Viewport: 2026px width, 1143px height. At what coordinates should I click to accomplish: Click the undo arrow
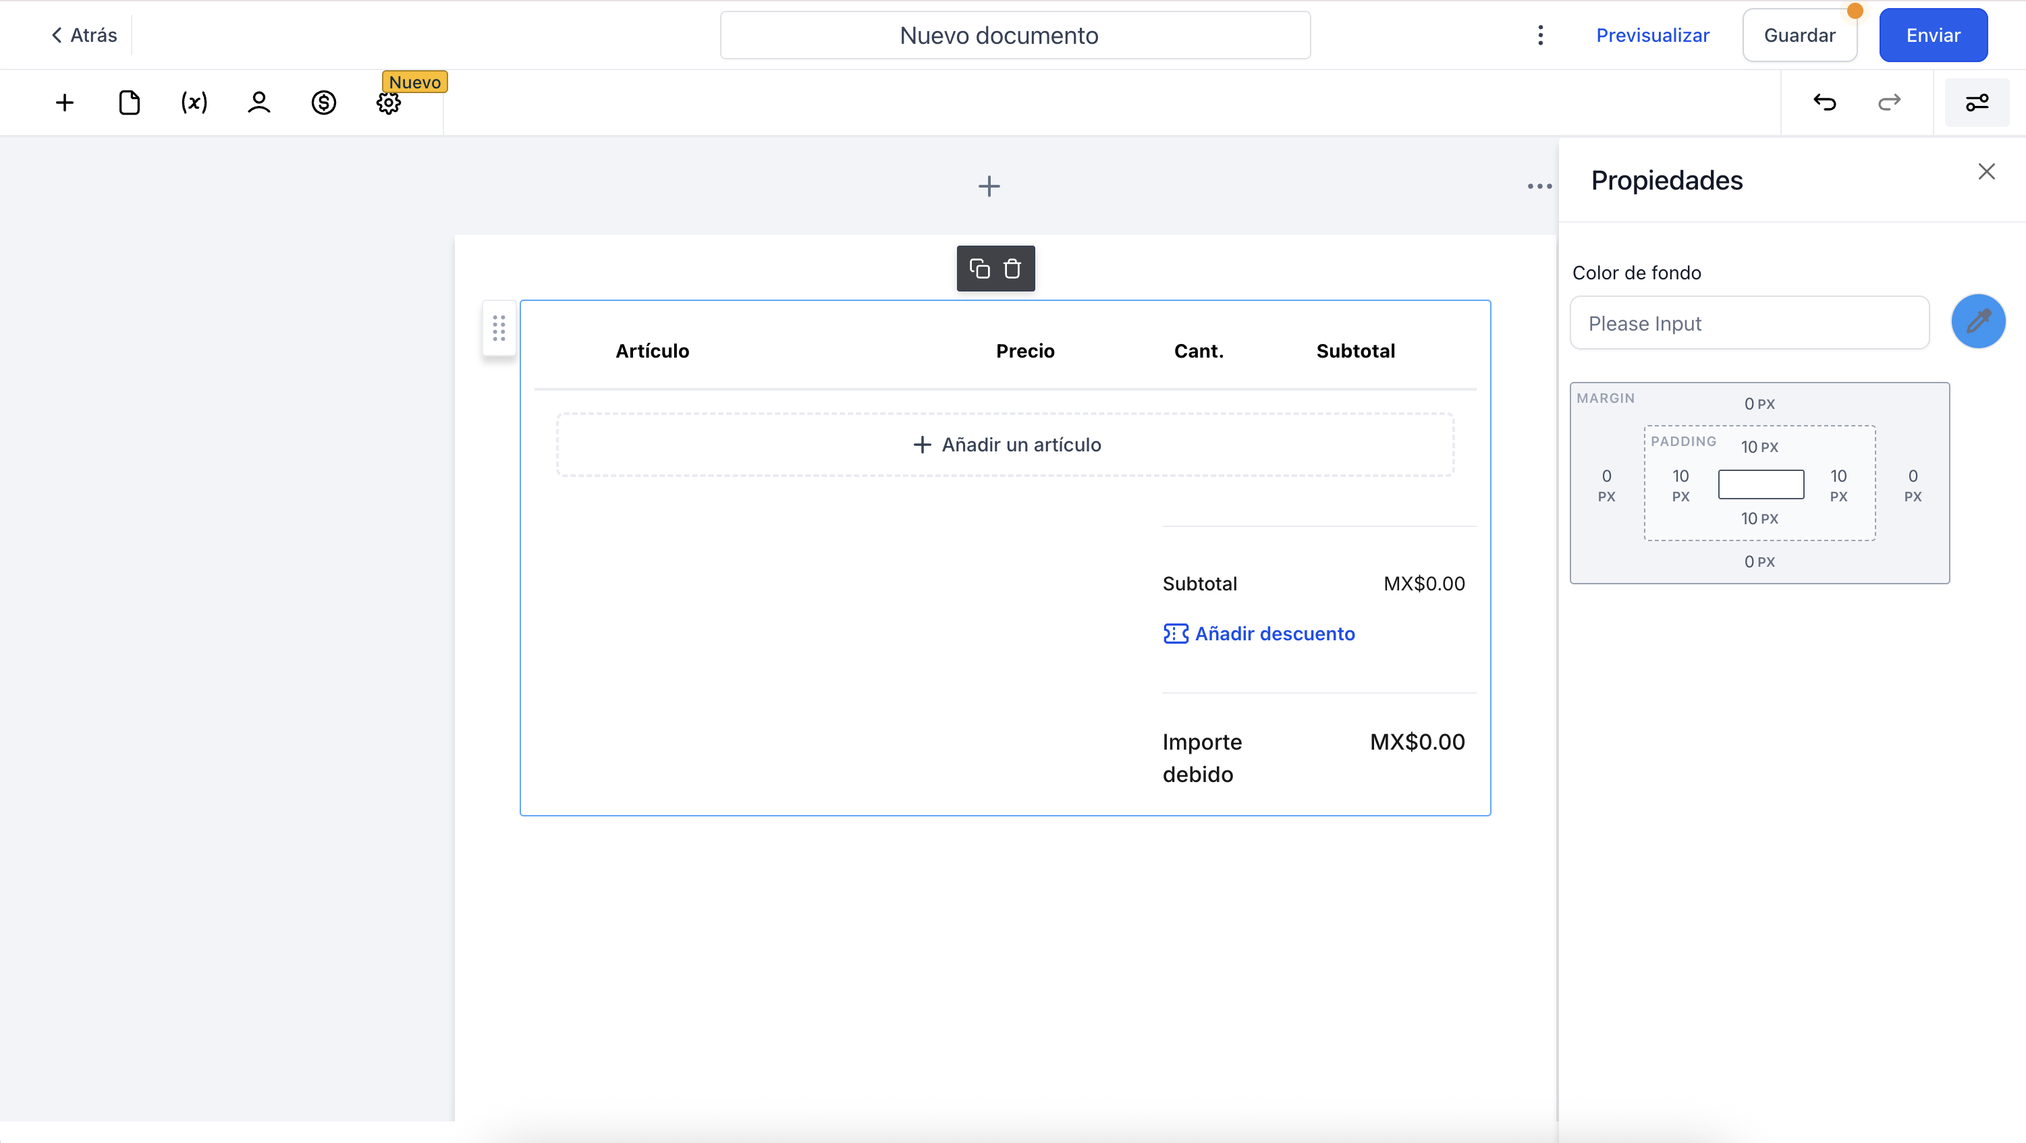click(1825, 103)
